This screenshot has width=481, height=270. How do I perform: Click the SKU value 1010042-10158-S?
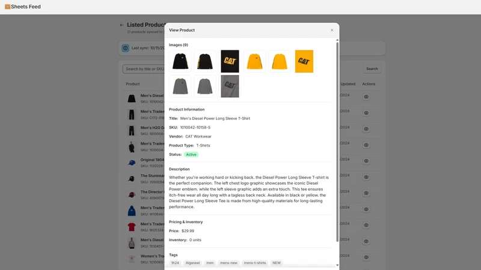pos(195,127)
